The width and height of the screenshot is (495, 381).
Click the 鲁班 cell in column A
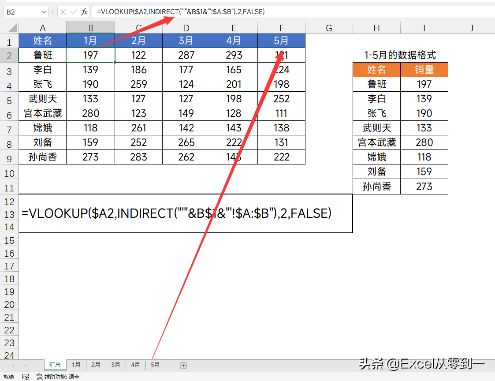43,55
